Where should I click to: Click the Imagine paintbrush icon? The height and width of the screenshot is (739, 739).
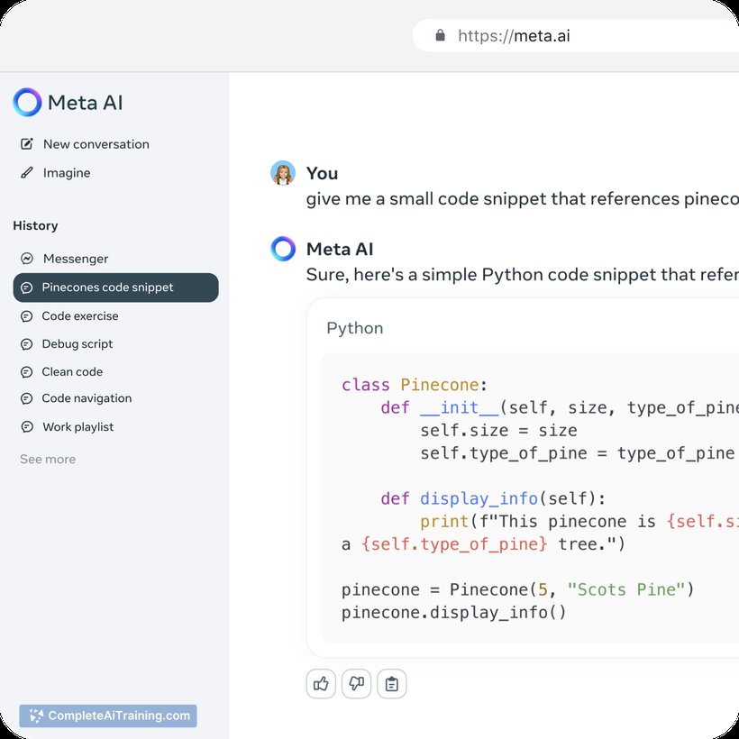tap(27, 173)
